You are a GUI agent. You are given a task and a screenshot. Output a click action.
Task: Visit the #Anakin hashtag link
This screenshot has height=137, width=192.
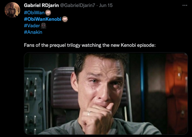tap(33, 32)
